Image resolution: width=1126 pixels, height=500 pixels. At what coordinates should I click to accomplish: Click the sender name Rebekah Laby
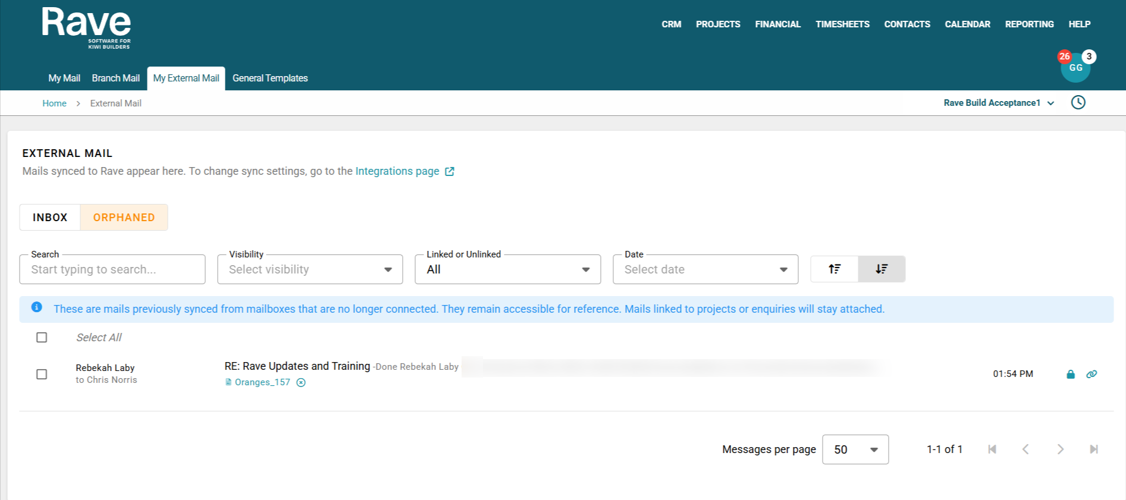click(x=105, y=368)
